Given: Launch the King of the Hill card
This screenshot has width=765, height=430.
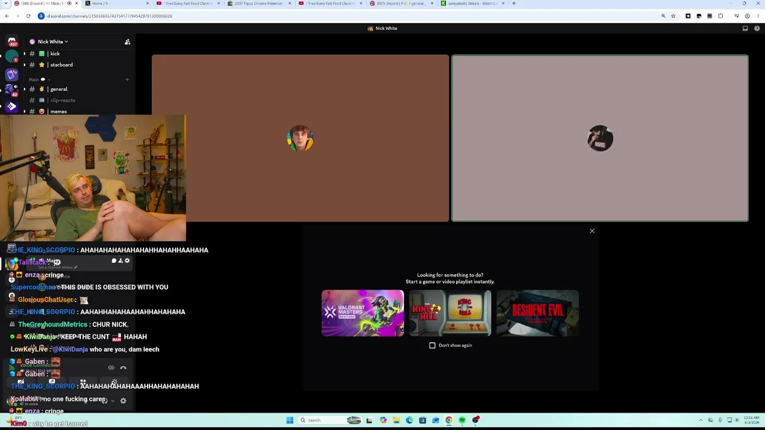Looking at the screenshot, I should point(450,314).
